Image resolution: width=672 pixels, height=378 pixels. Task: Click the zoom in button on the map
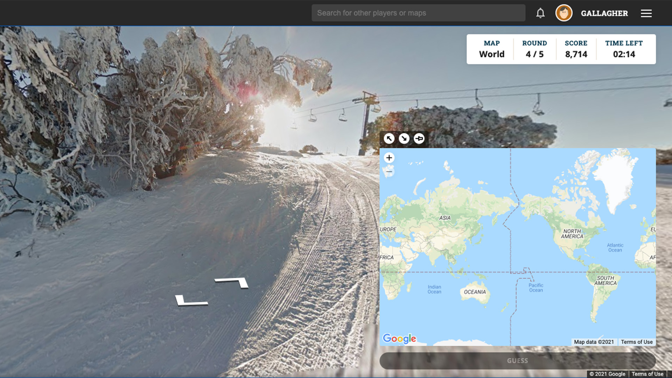[389, 157]
